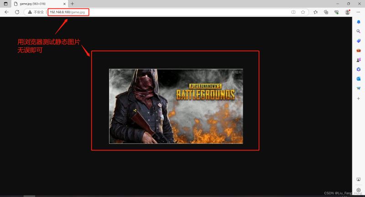Open the Favorites list icon
This screenshot has height=197, width=365.
[315, 12]
